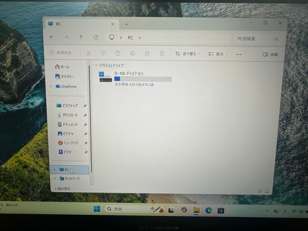
Task: Unpin デスクトップ using its pin icon
Action: (x=85, y=106)
